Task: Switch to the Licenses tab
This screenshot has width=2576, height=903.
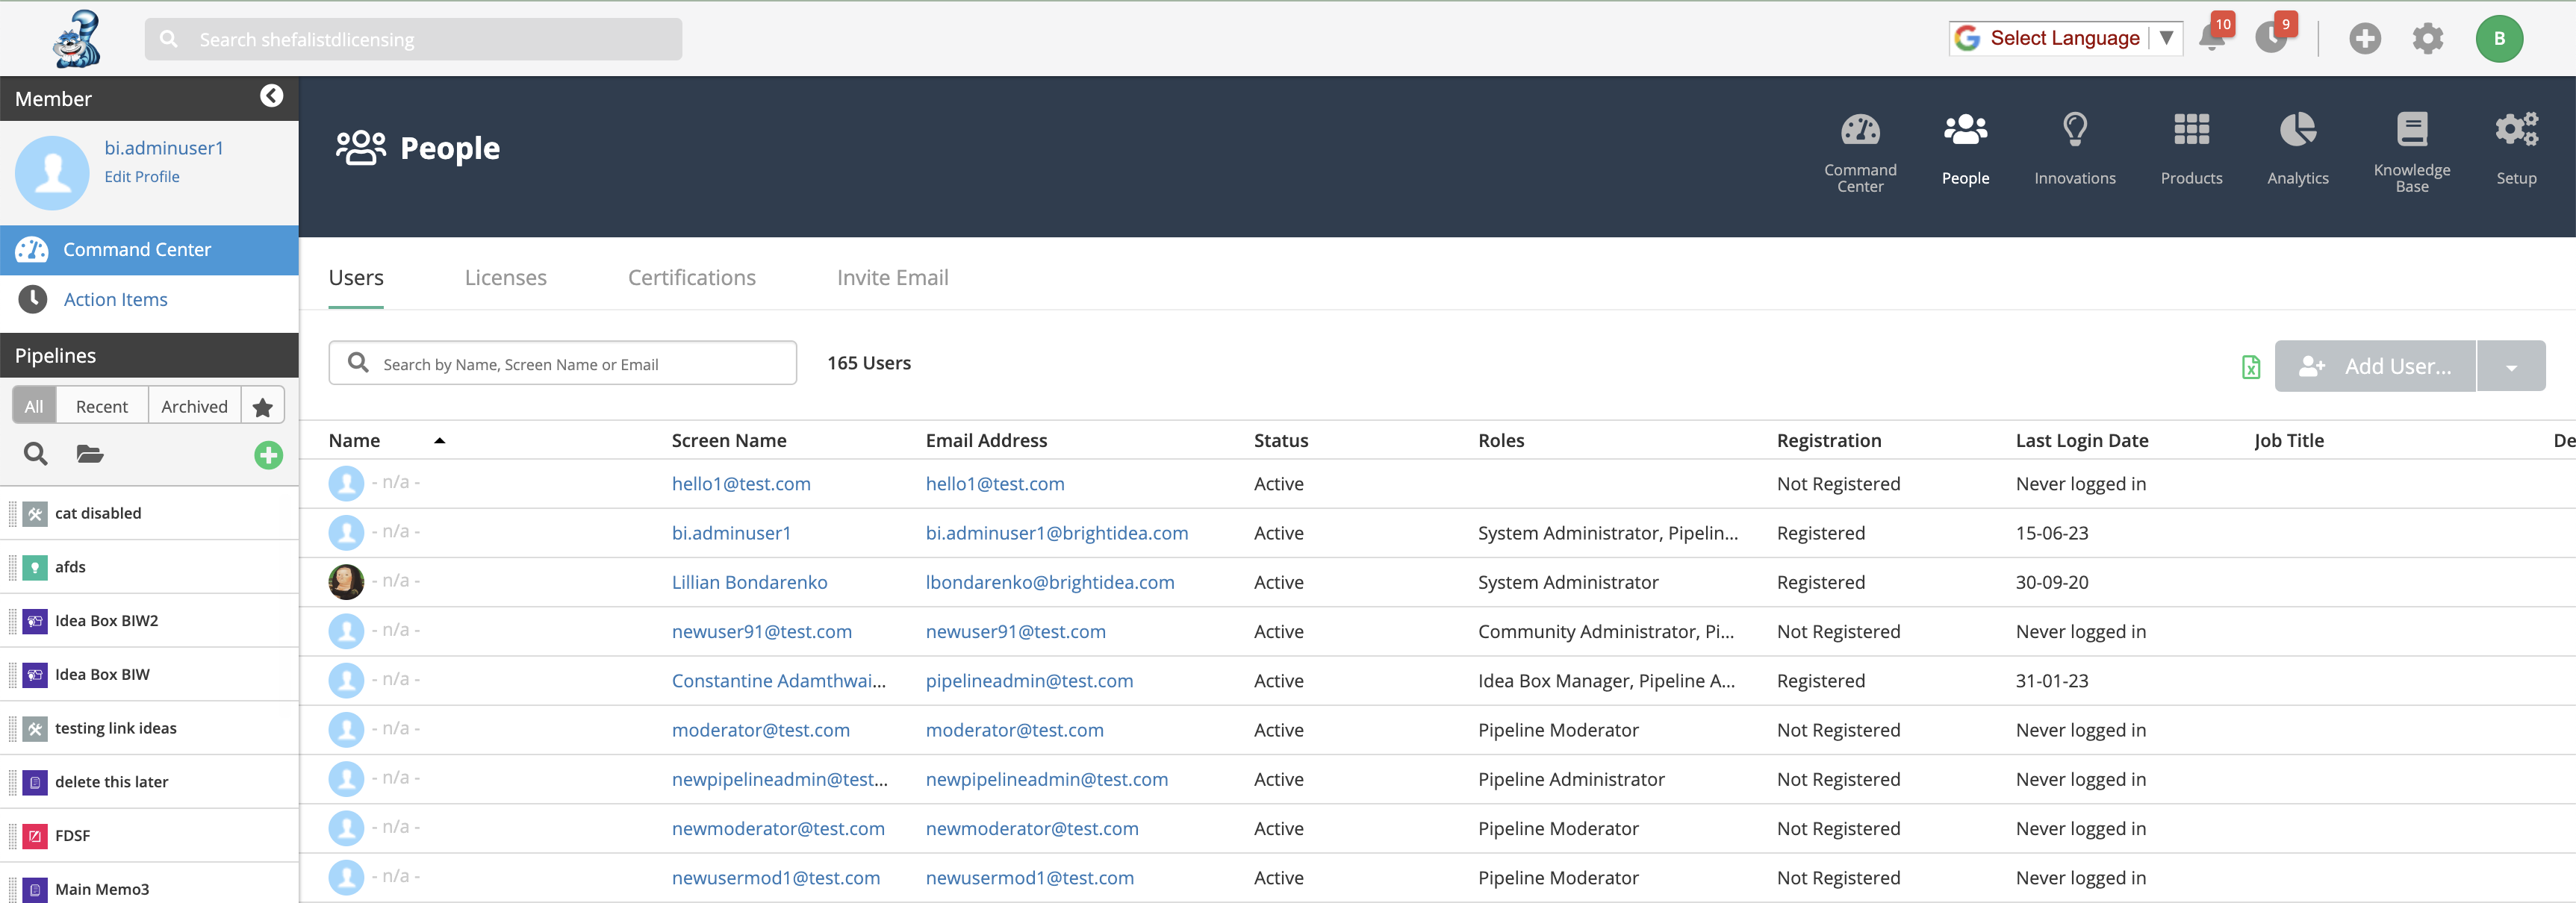Action: 505,278
